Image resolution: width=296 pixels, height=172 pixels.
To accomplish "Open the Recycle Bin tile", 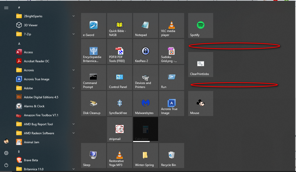I will tap(172, 155).
